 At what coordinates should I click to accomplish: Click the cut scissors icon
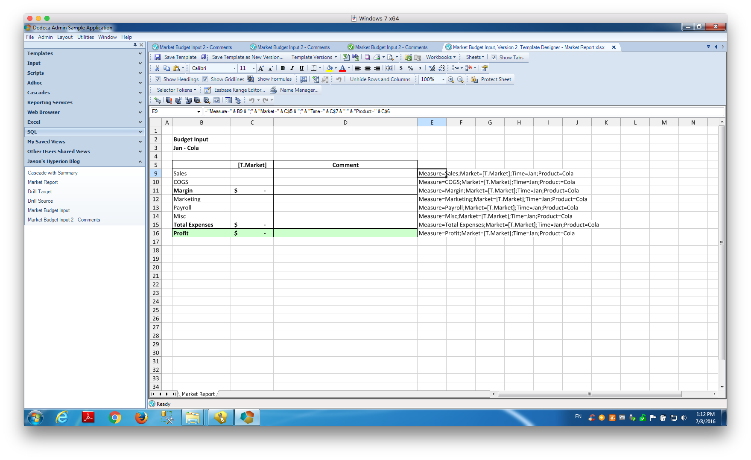157,68
